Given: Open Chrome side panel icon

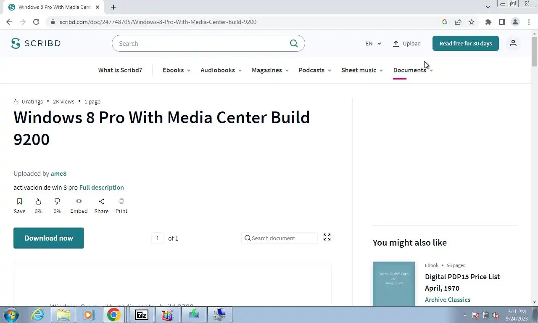Looking at the screenshot, I should 501,22.
